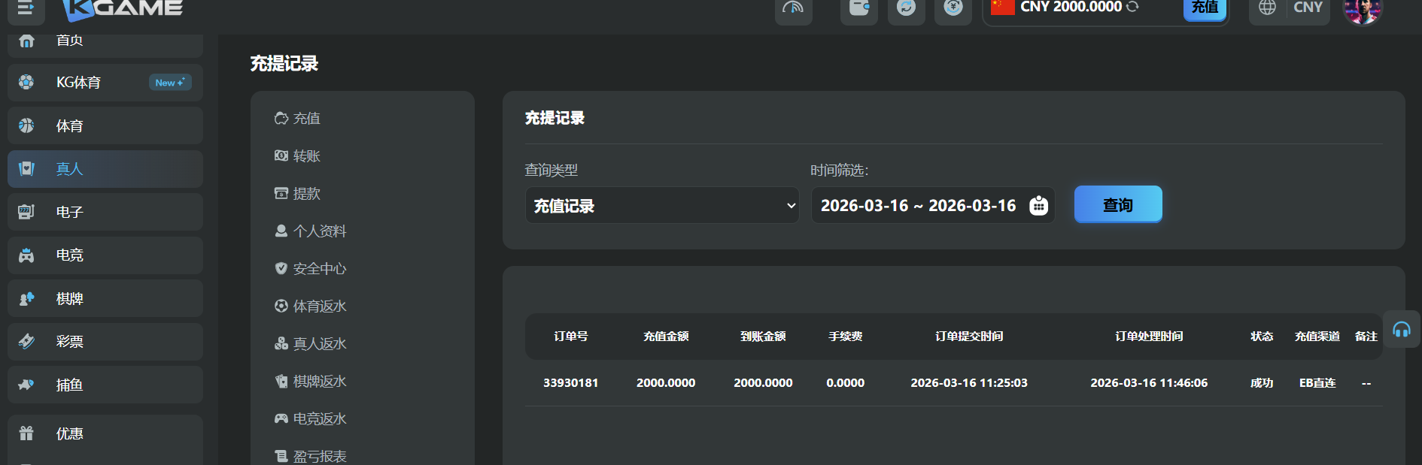
Task: Click the date range field
Action: point(933,205)
